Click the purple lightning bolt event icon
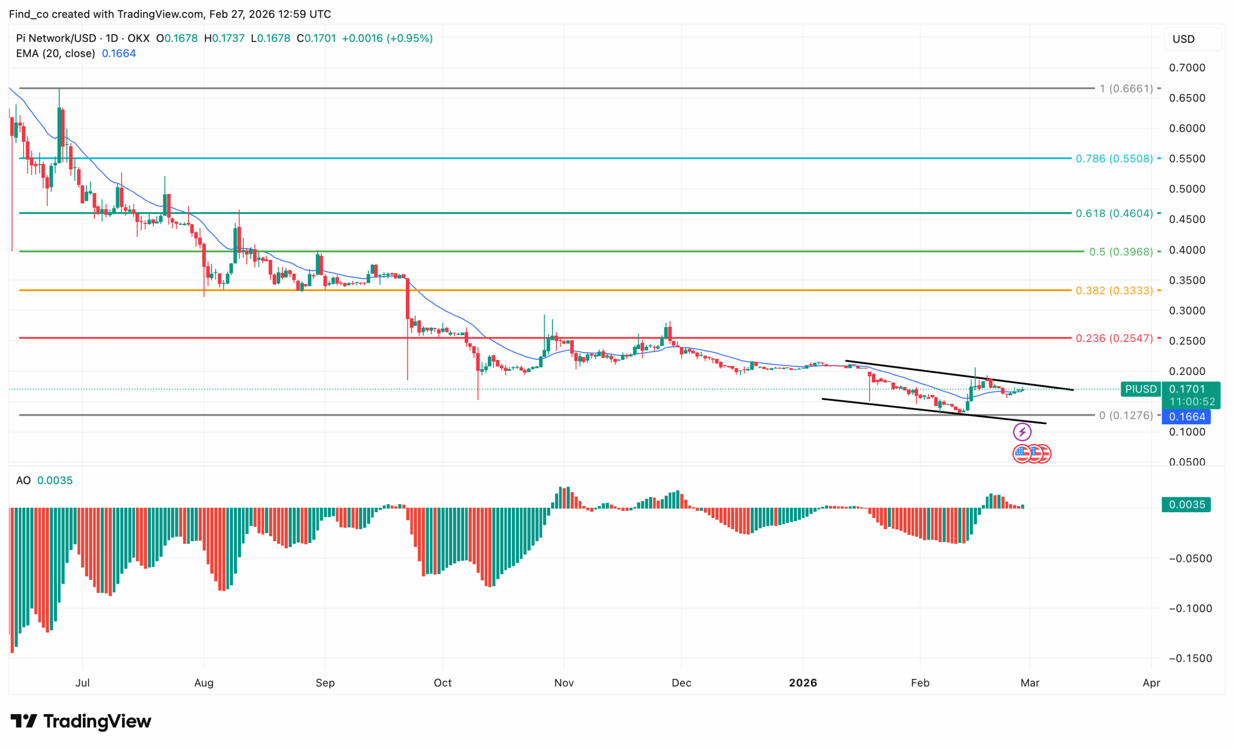Viewport: 1234px width, 748px height. (1022, 432)
